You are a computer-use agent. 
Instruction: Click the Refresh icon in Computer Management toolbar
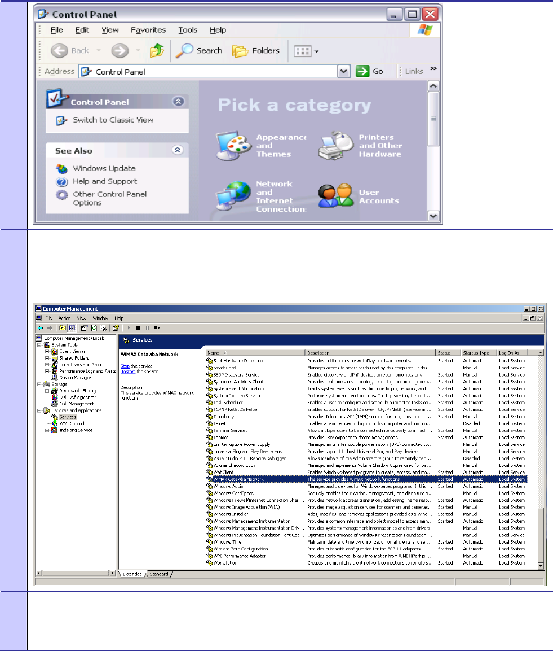94,328
